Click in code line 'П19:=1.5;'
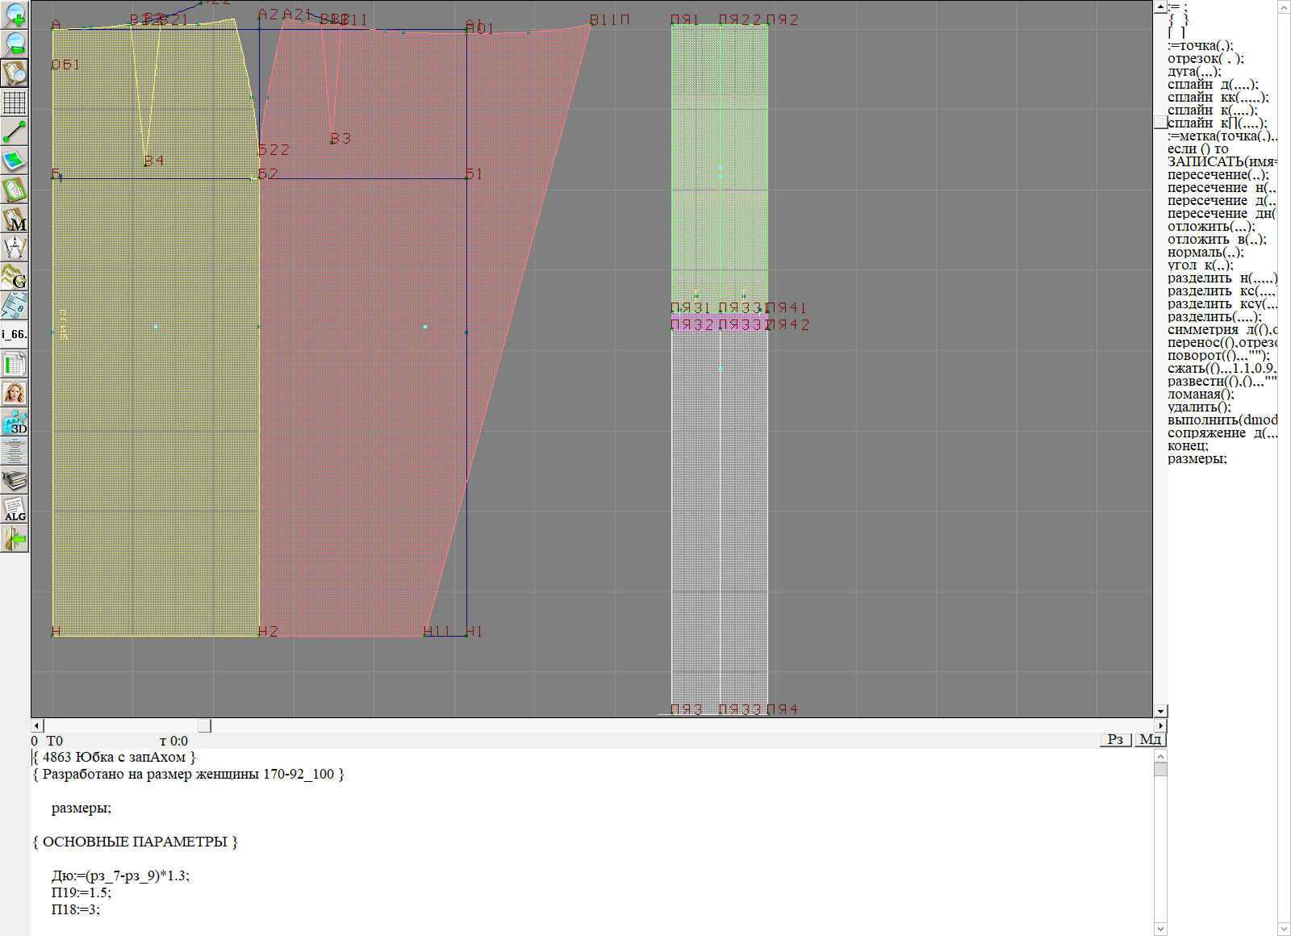Viewport: 1291px width, 936px height. coord(81,892)
